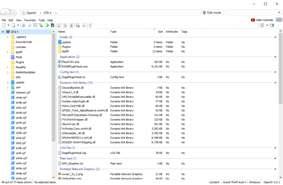Screen dimensions: 283x185
Task: Click the green play arrow toolbar icon
Action: 47,25
